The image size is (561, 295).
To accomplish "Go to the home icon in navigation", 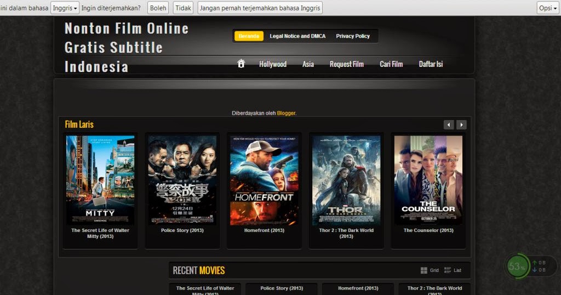I will [241, 64].
